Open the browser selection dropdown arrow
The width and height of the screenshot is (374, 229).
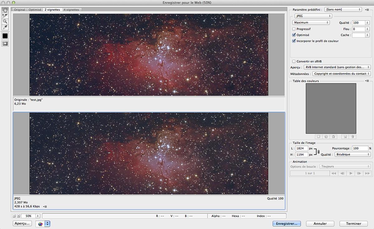tap(48, 224)
